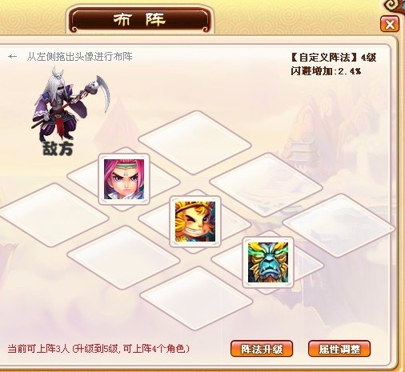This screenshot has height=372, width=405.
Task: Select the winking golden monkey portrait
Action: point(195,222)
